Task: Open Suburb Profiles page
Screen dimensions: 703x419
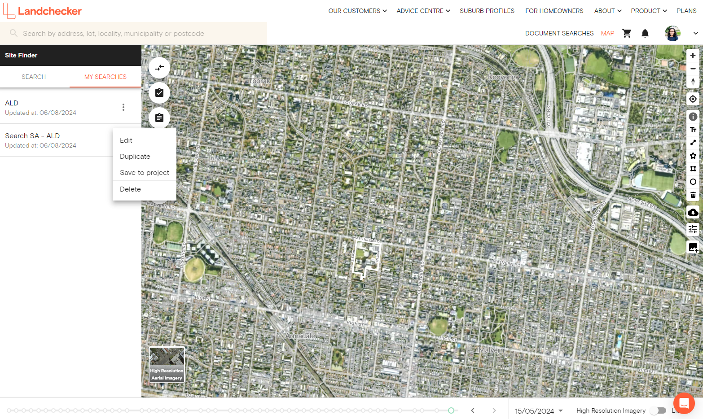Action: [487, 11]
